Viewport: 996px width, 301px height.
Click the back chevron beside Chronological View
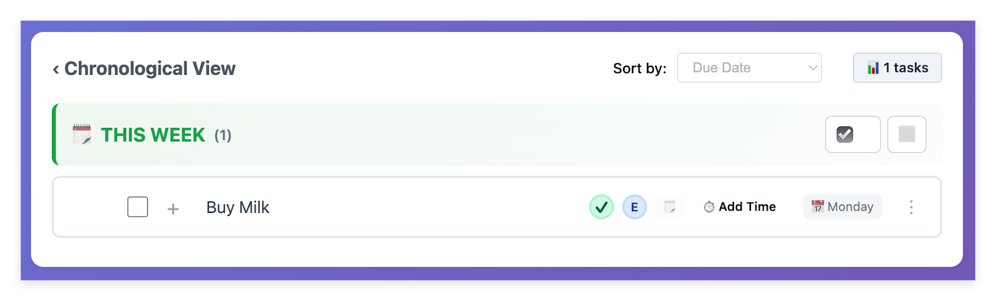(56, 69)
